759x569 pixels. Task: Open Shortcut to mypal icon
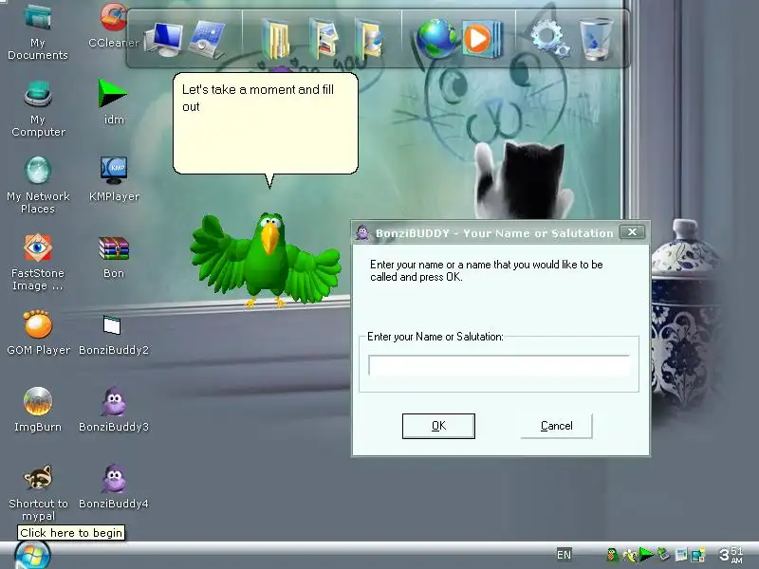38,493
